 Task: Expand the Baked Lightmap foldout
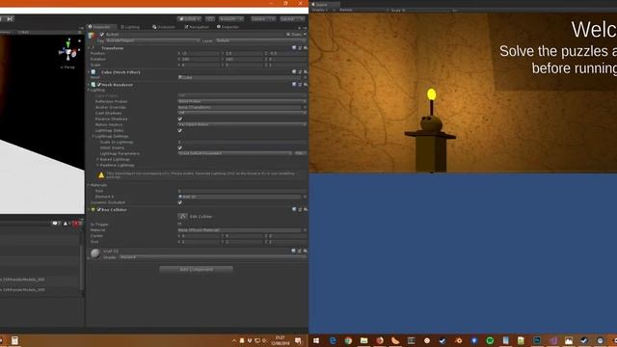point(98,159)
